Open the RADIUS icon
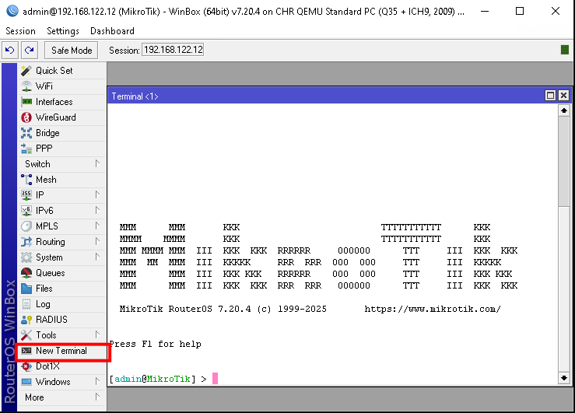The image size is (575, 413). point(26,320)
